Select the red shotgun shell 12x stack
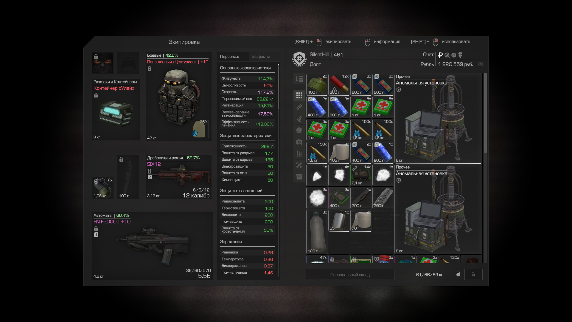The image size is (572, 322). pos(339,84)
